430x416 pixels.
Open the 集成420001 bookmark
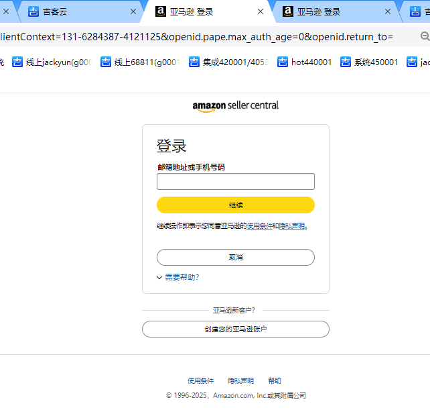tap(228, 62)
